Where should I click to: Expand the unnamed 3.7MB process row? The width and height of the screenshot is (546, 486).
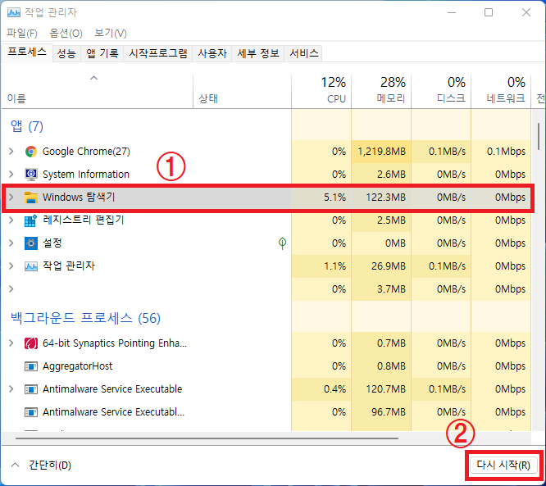pyautogui.click(x=11, y=289)
